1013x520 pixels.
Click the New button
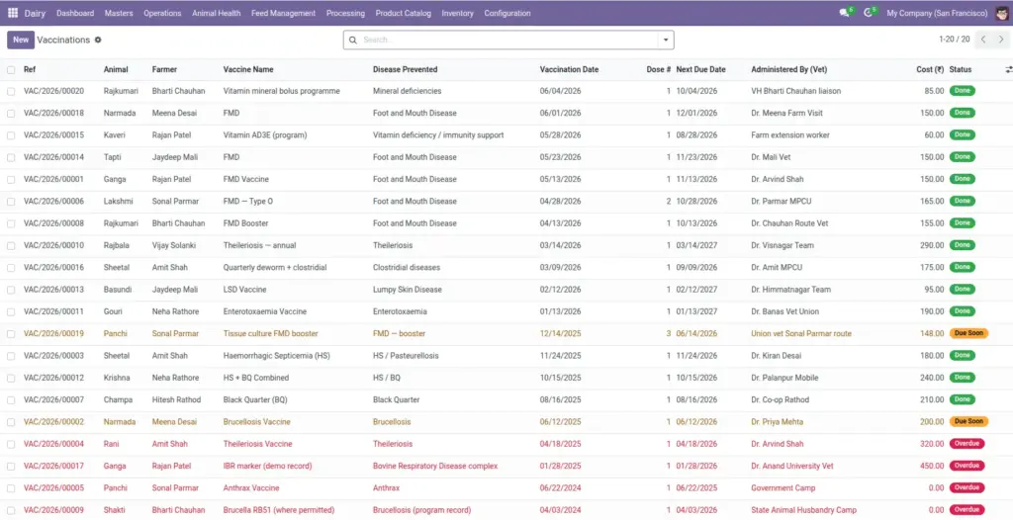[21, 40]
